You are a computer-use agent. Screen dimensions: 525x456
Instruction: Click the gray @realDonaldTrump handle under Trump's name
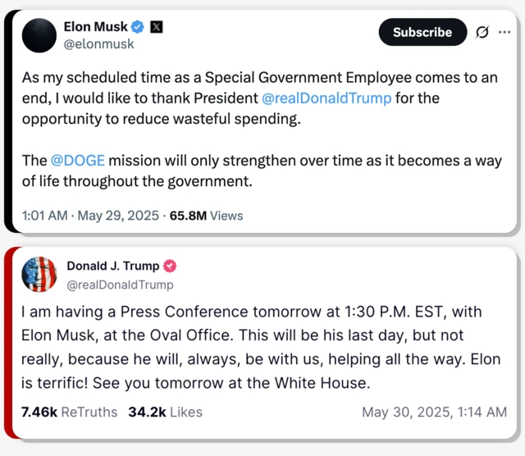(x=120, y=284)
